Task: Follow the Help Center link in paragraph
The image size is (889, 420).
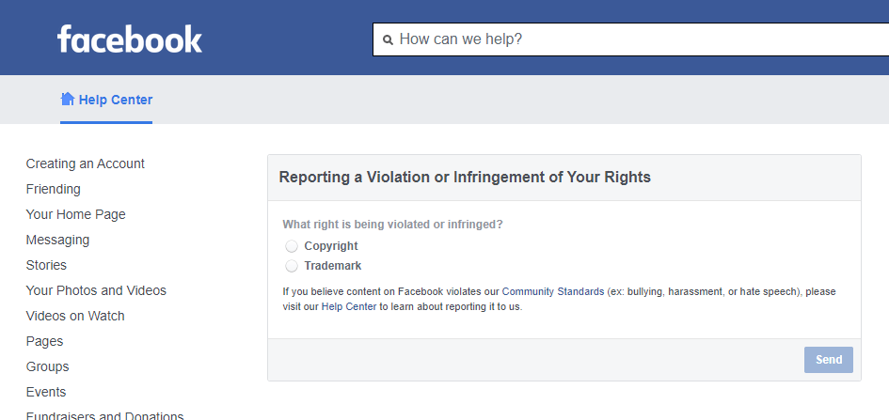Action: coord(349,307)
